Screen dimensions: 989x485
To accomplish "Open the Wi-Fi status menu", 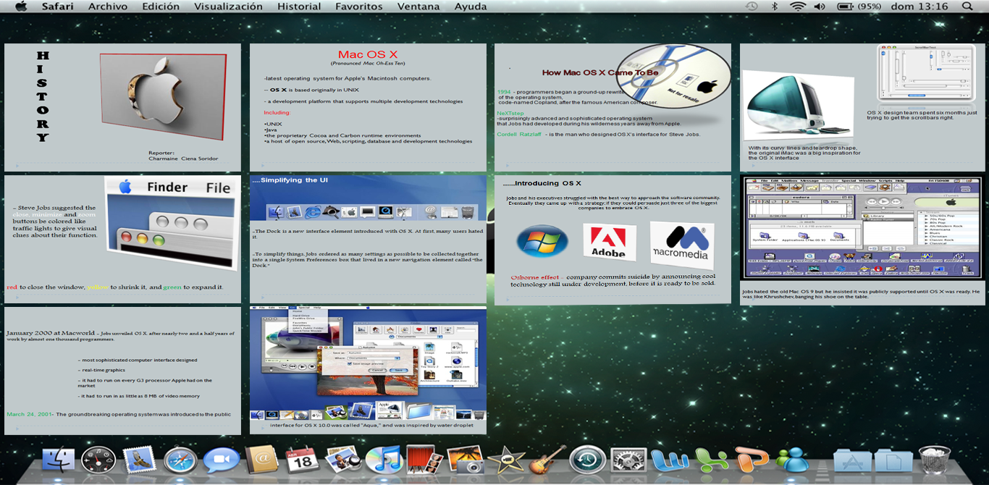I will click(x=798, y=7).
